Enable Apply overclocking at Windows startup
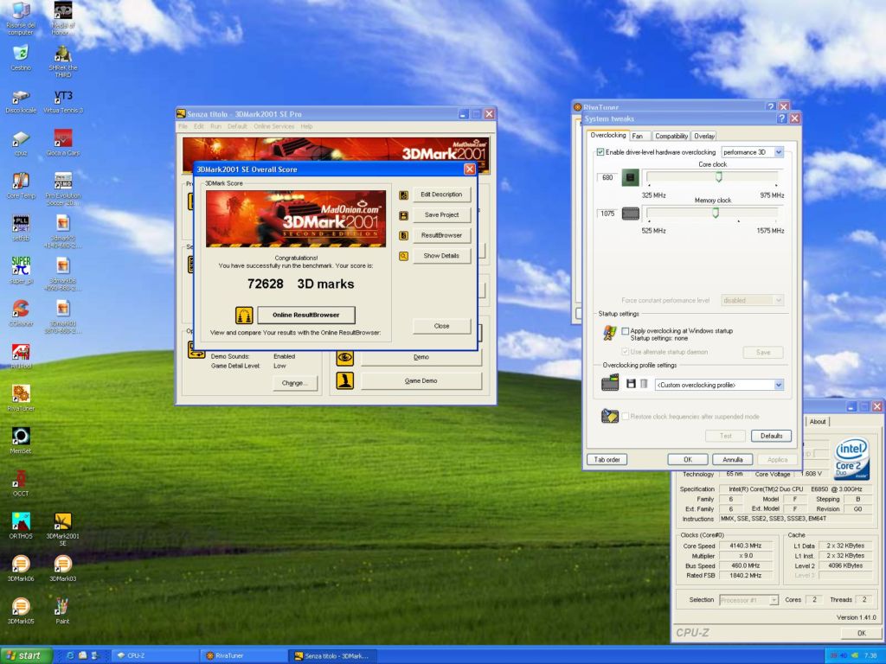886x664 pixels. [x=625, y=331]
